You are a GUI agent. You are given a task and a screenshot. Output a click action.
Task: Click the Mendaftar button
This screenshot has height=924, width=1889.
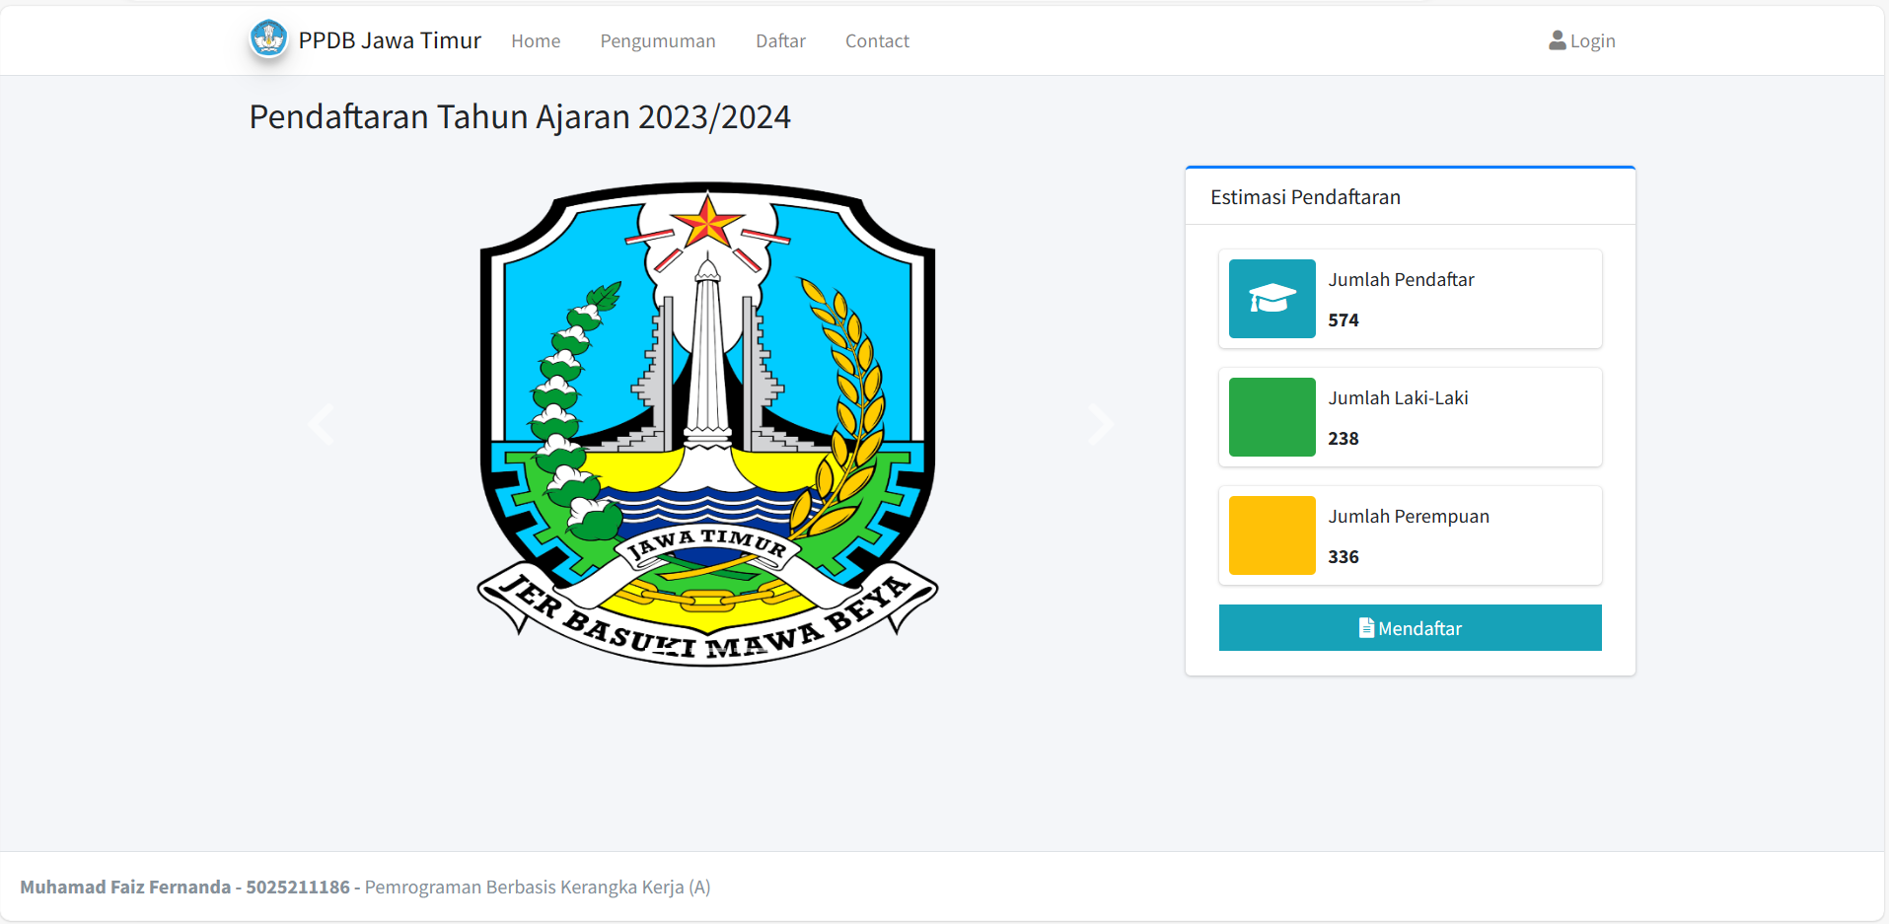click(x=1411, y=628)
